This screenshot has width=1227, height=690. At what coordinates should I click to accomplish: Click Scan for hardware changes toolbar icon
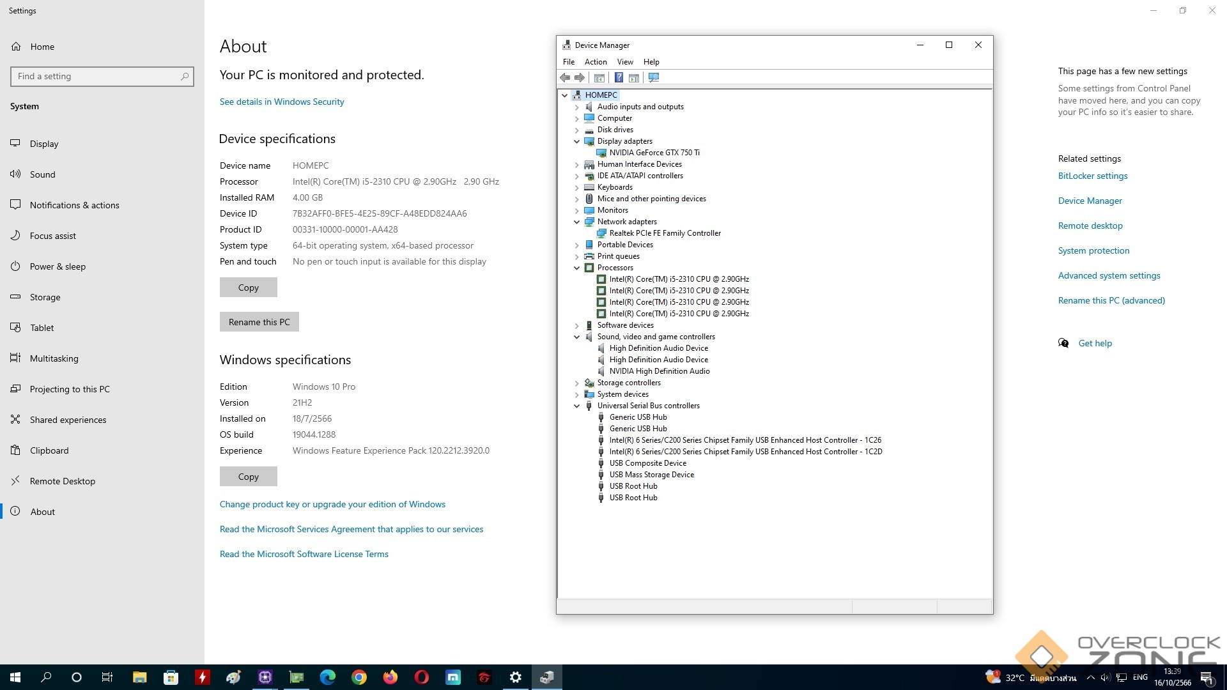[x=653, y=77]
